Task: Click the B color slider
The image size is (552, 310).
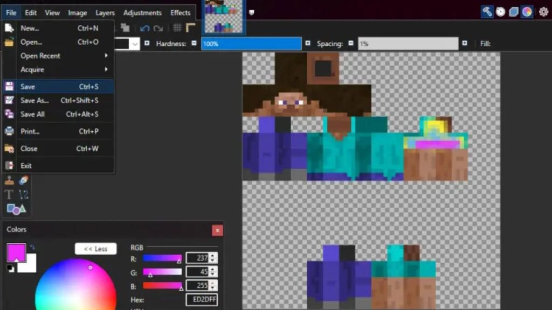Action: 162,286
